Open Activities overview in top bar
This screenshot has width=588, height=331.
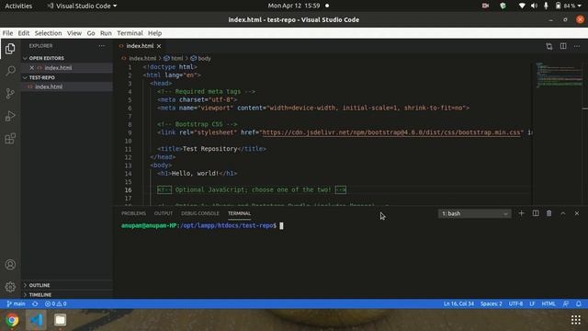[18, 6]
